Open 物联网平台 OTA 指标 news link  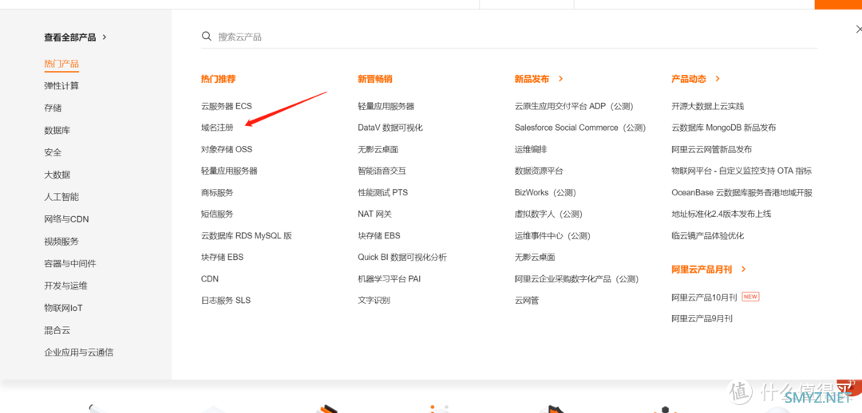pos(741,171)
